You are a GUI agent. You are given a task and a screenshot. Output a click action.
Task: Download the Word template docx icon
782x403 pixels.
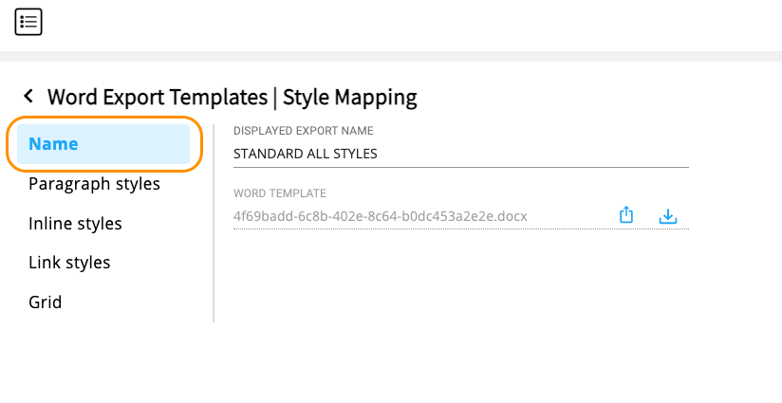(668, 216)
